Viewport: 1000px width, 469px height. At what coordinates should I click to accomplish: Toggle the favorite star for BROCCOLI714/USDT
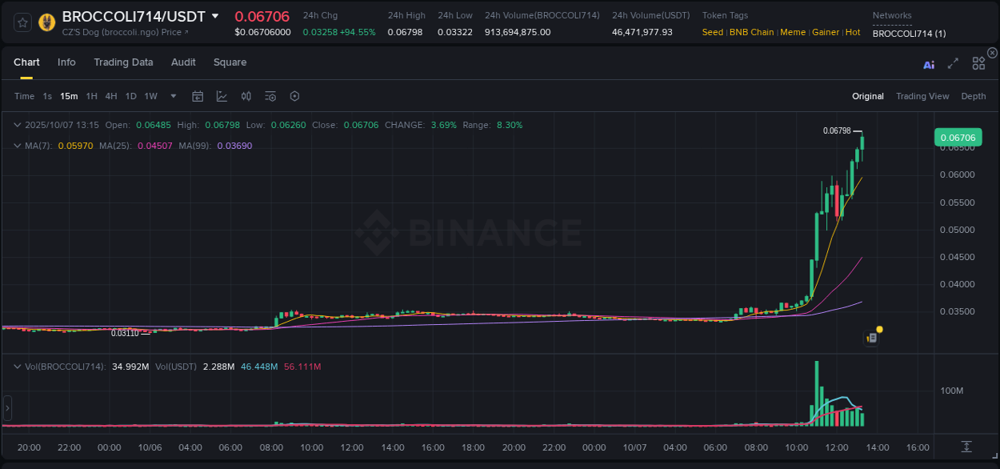pyautogui.click(x=21, y=22)
